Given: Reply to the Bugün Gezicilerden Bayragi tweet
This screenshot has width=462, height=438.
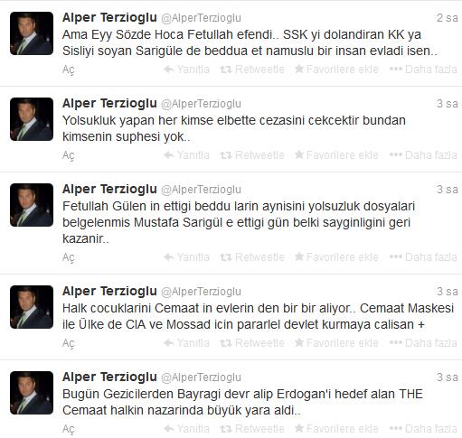Looking at the screenshot, I should coord(186,429).
